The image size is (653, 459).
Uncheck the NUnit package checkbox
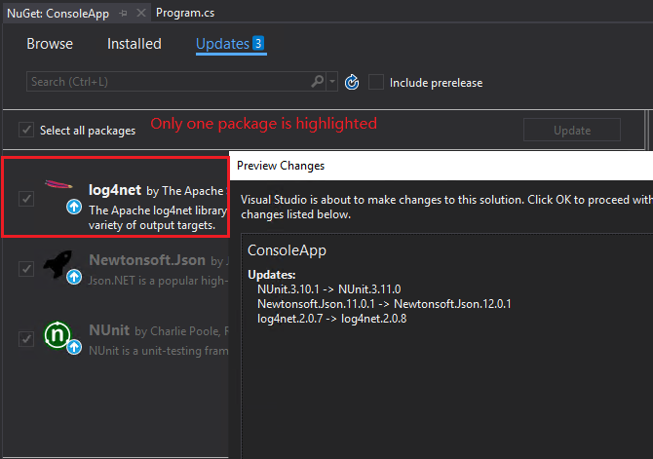tap(26, 339)
